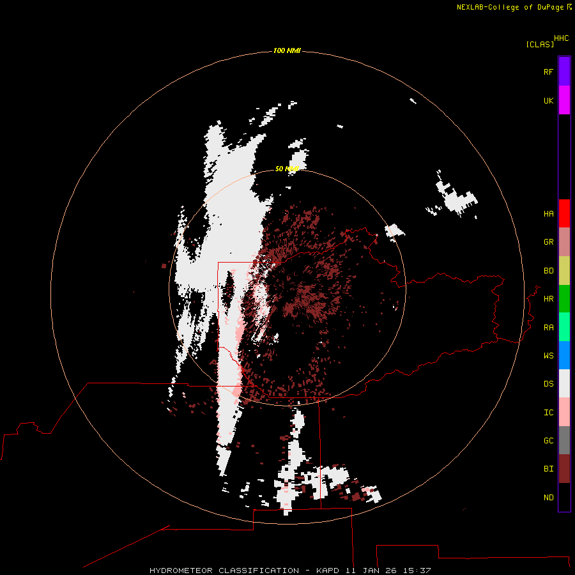This screenshot has width=575, height=575.
Task: Click the NEXLAB-College of DuPage watermark text
Action: [x=510, y=7]
